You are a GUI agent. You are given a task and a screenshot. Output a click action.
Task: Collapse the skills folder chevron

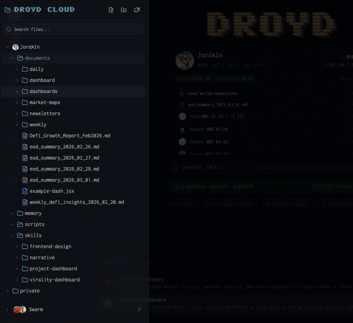click(x=12, y=236)
